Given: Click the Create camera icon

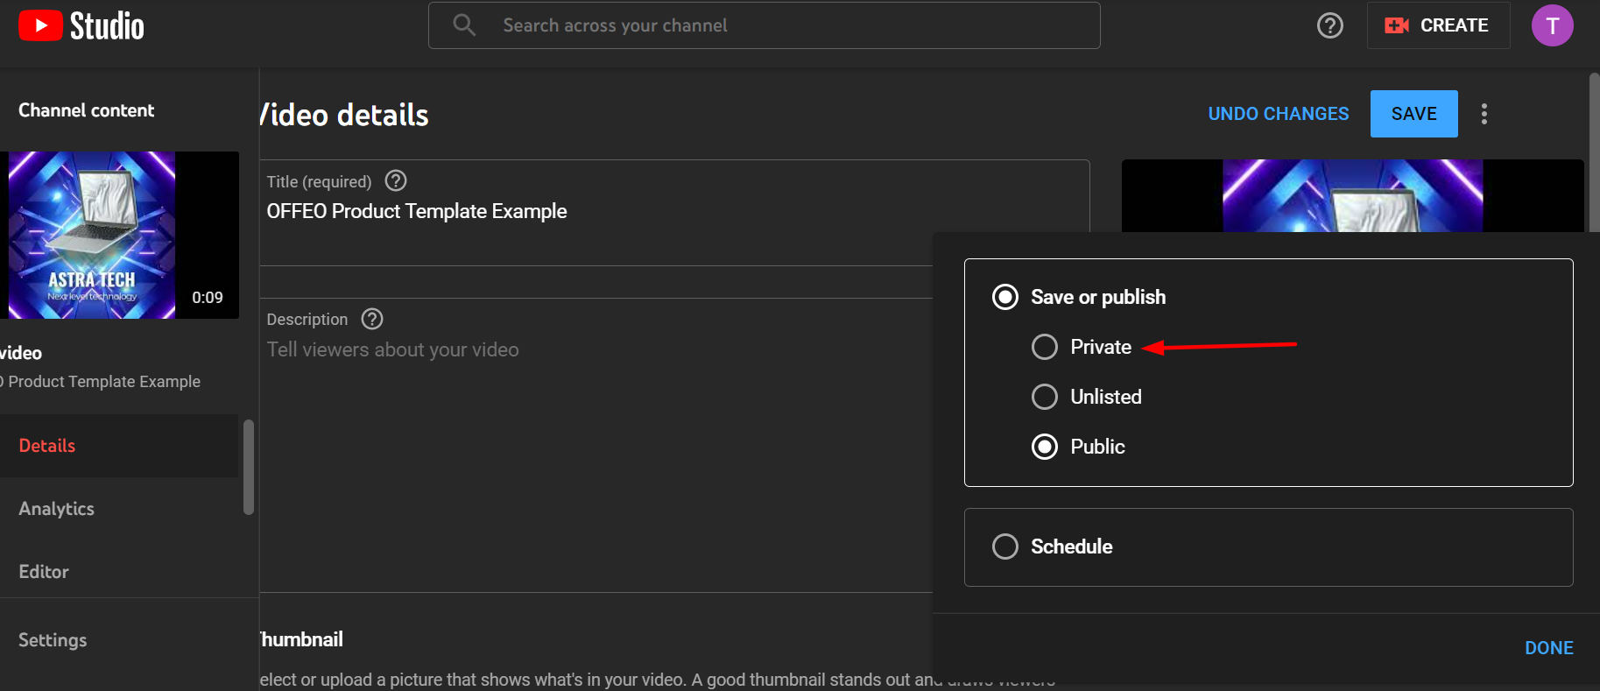Looking at the screenshot, I should click(1396, 25).
